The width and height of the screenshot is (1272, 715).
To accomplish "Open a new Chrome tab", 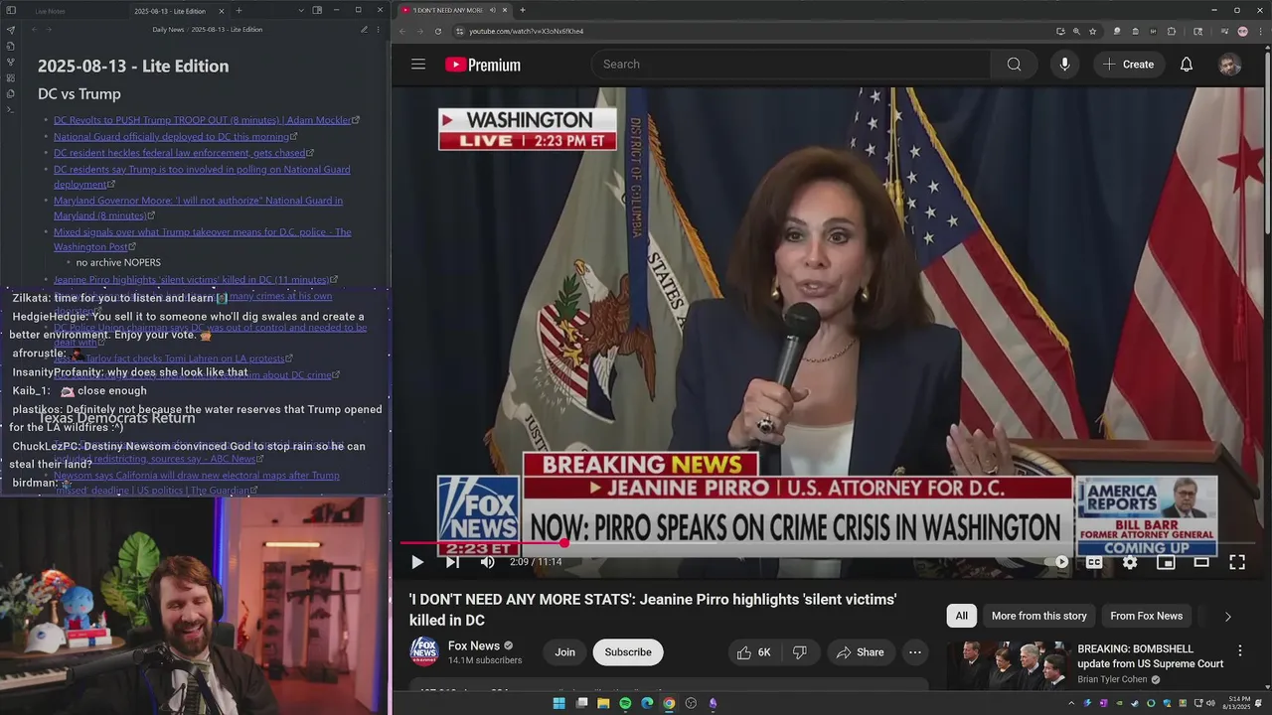I will pyautogui.click(x=523, y=10).
